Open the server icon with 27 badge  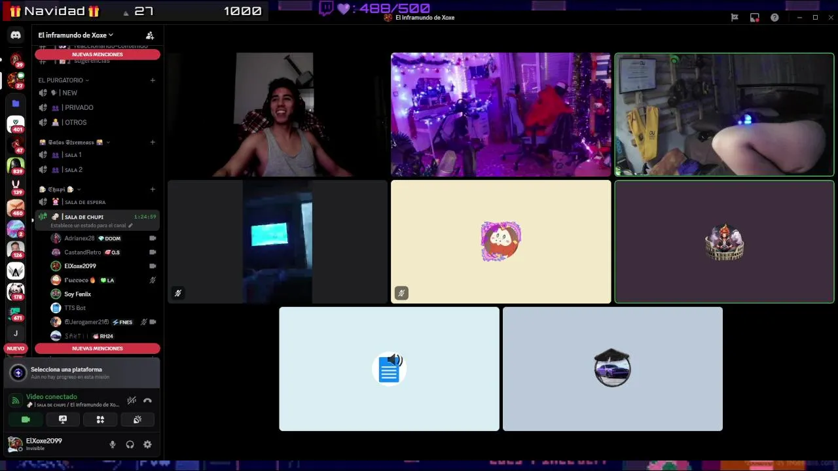pos(16,80)
